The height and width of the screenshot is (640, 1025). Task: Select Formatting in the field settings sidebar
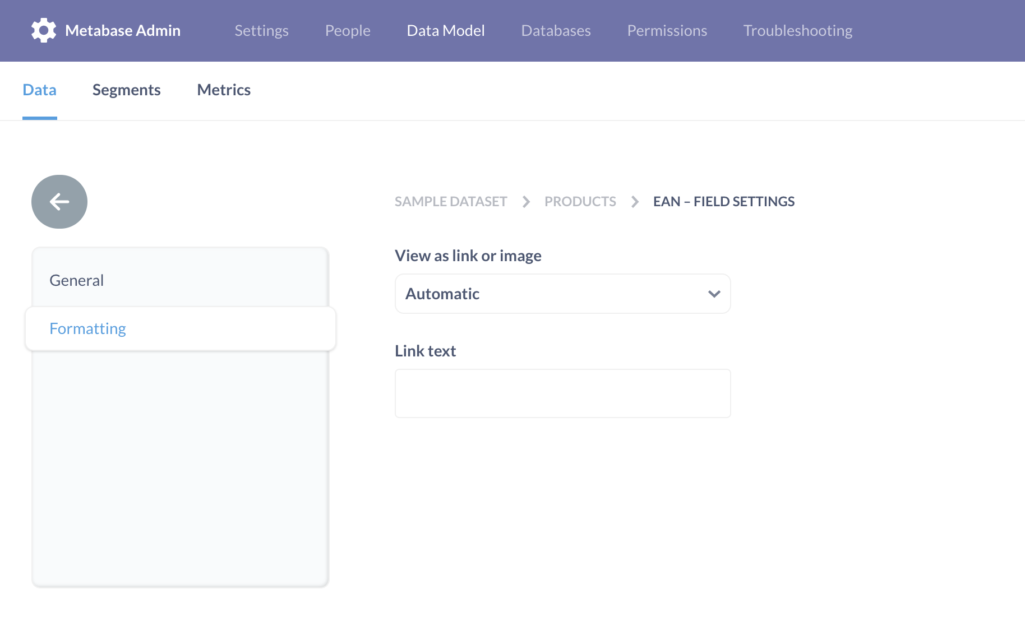(180, 328)
